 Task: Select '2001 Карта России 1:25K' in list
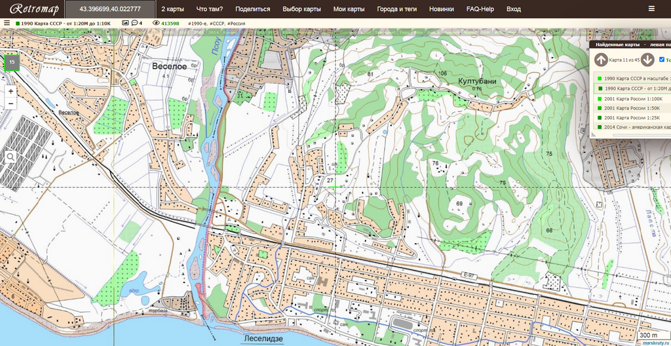point(632,117)
